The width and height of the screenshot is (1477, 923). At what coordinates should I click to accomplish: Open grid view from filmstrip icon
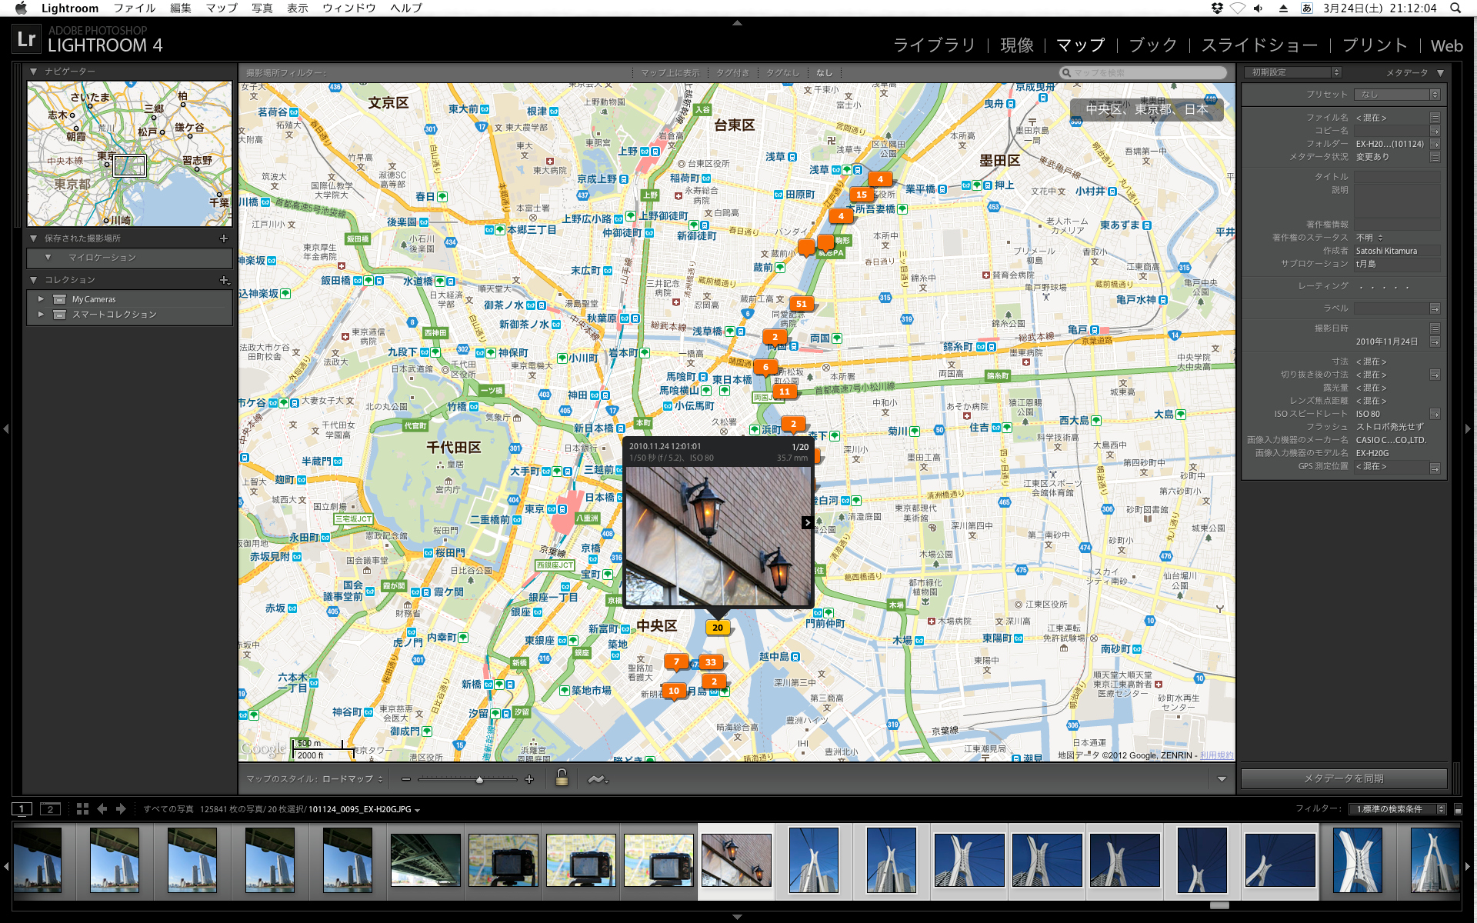(x=82, y=808)
